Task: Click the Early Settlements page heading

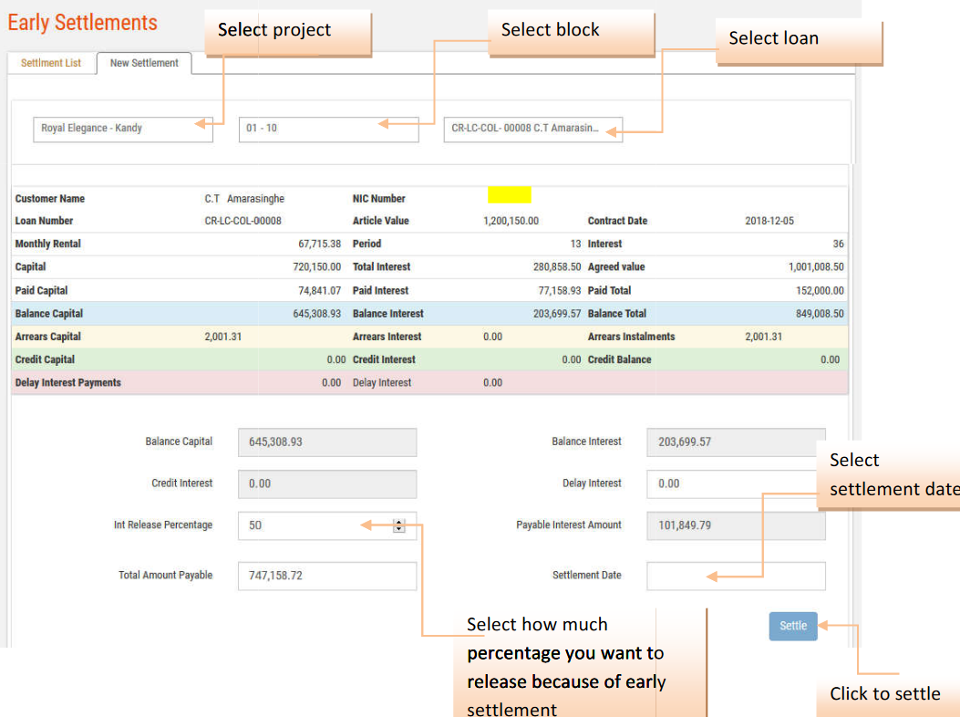Action: 83,23
